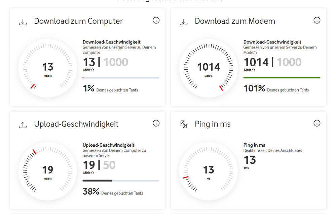The image size is (336, 214).
Task: Click the Download zum Modem heading
Action: [235, 21]
